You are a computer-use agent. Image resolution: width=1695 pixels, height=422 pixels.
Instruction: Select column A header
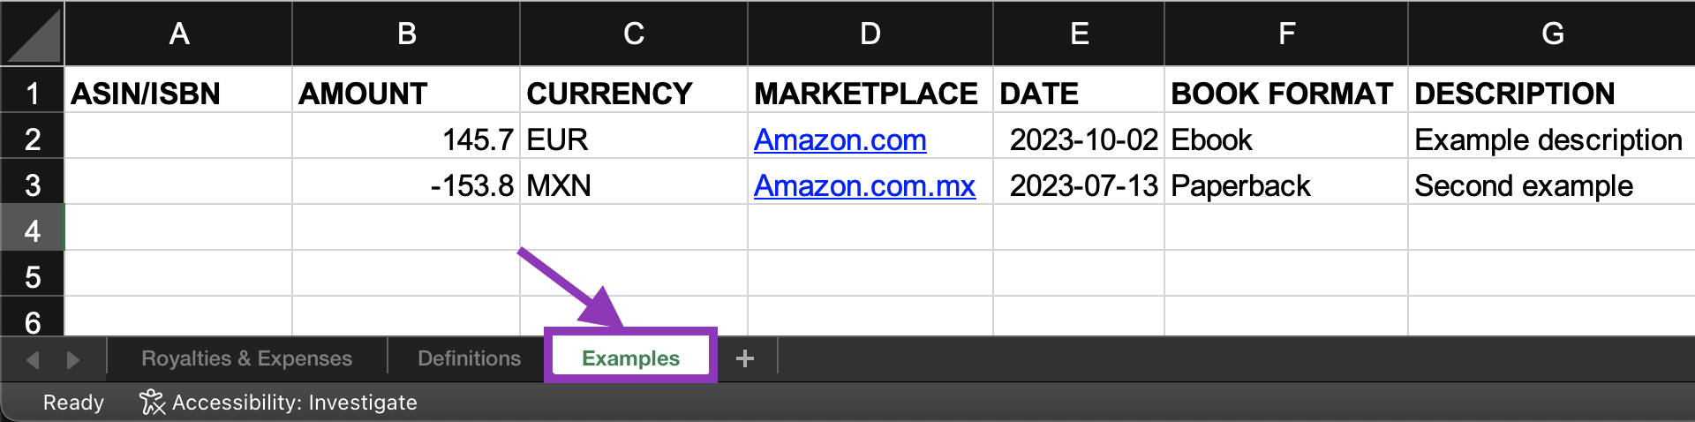178,34
